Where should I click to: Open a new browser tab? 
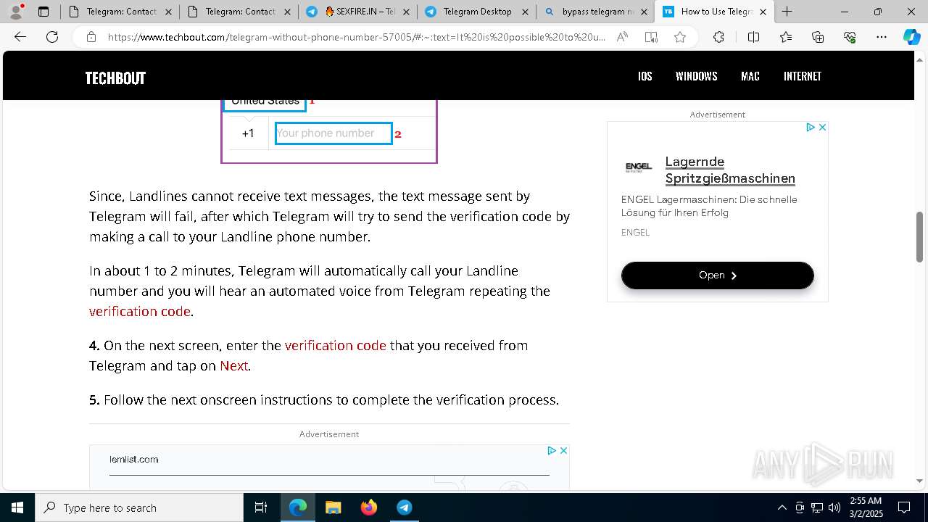tap(787, 12)
